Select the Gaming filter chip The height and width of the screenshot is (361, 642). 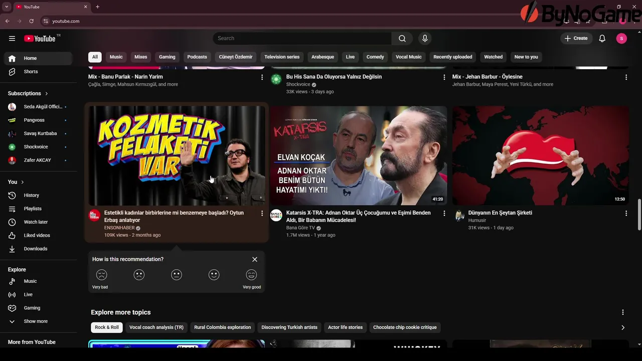(167, 57)
